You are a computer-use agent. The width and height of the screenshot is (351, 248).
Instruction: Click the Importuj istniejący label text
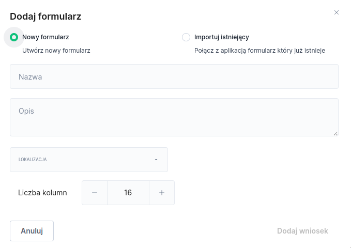tap(222, 37)
